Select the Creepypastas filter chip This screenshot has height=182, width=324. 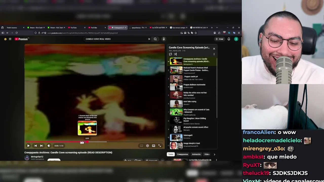click(183, 154)
